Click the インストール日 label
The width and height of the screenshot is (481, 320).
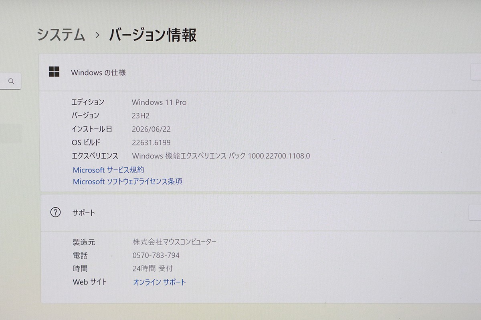click(x=92, y=129)
